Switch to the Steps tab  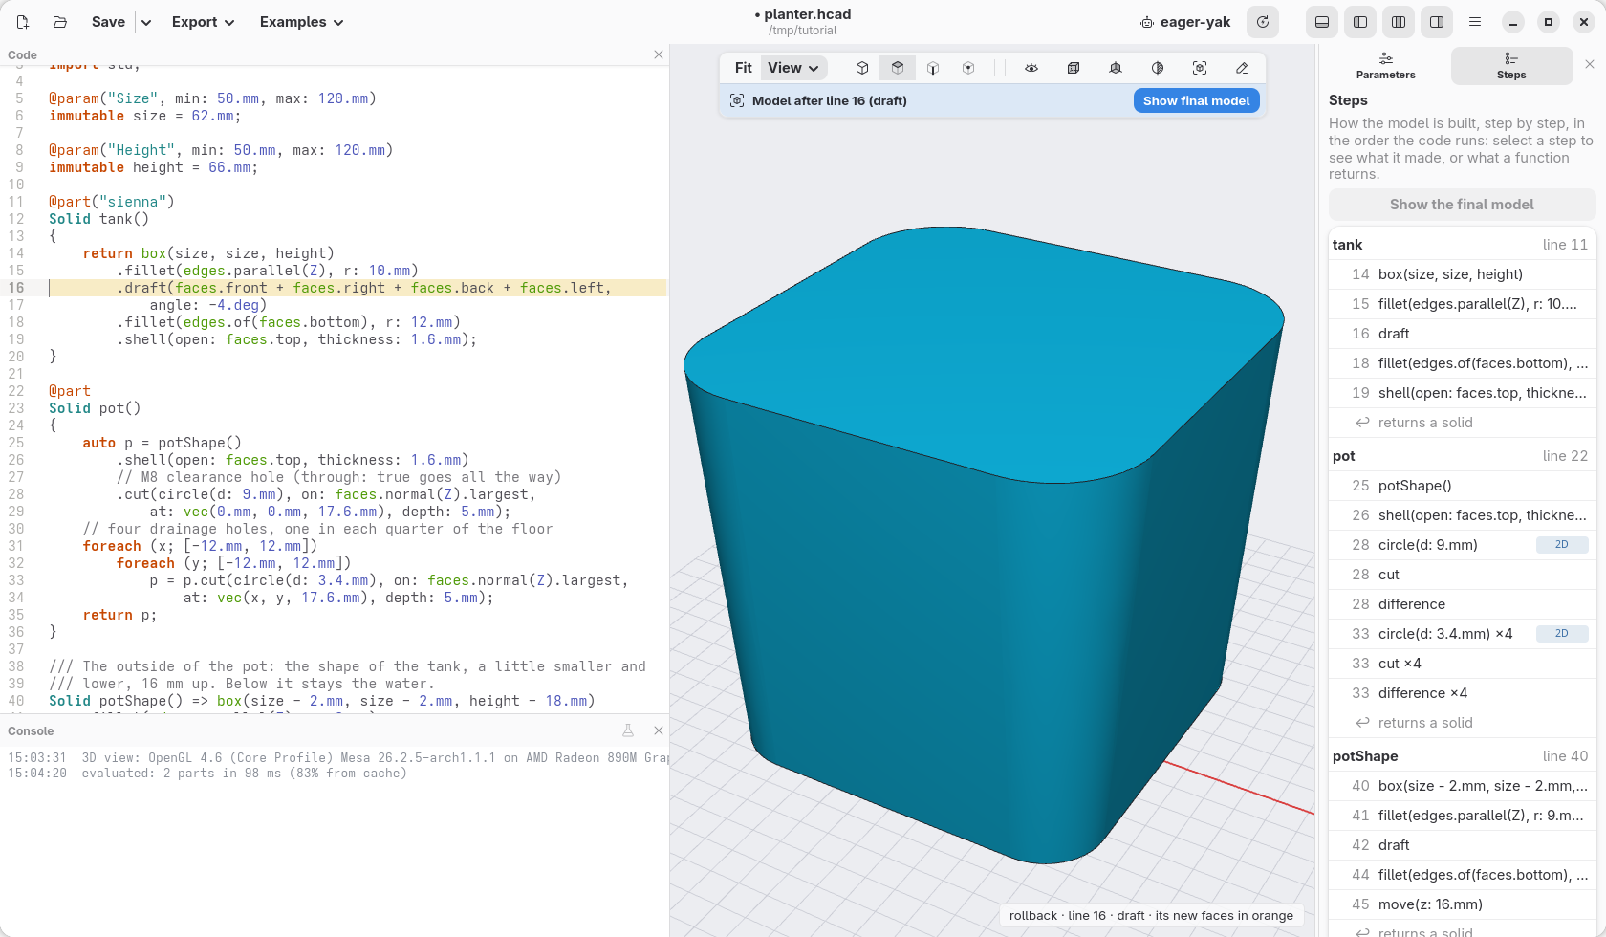pos(1511,66)
